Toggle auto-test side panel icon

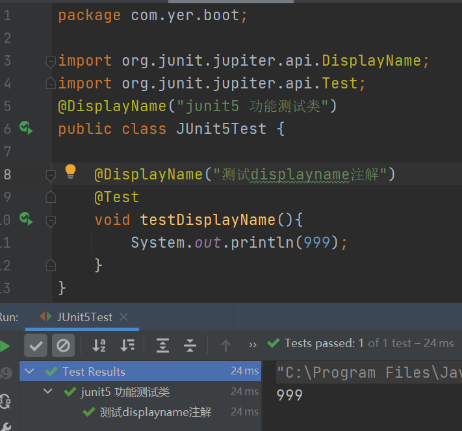click(x=5, y=401)
